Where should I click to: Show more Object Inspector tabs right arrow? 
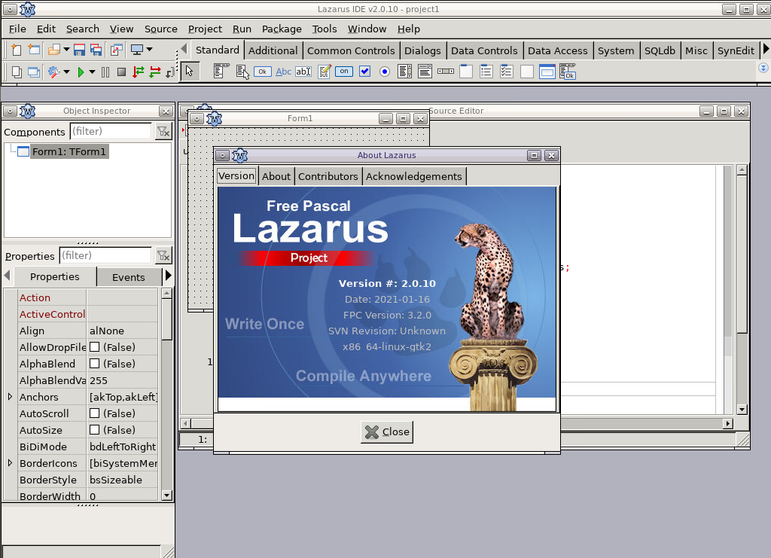pyautogui.click(x=169, y=276)
